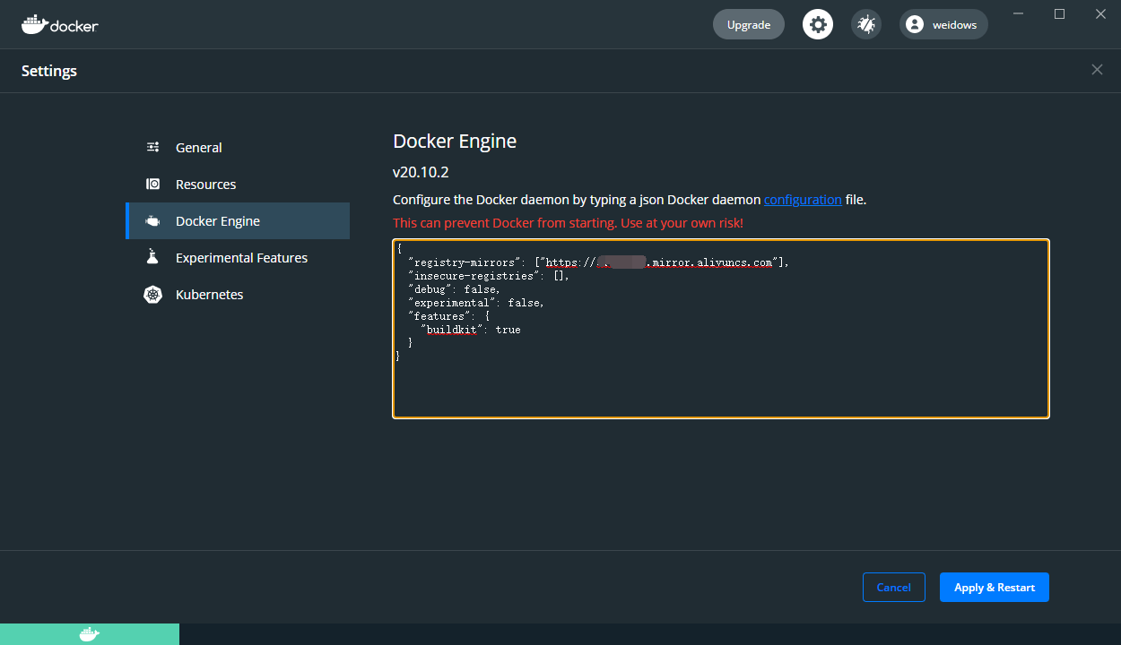1121x645 pixels.
Task: Click the red risk warning text
Action: point(568,222)
